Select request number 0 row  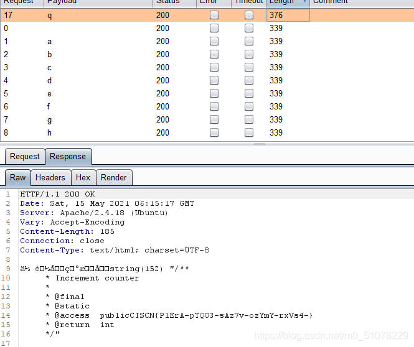207,28
